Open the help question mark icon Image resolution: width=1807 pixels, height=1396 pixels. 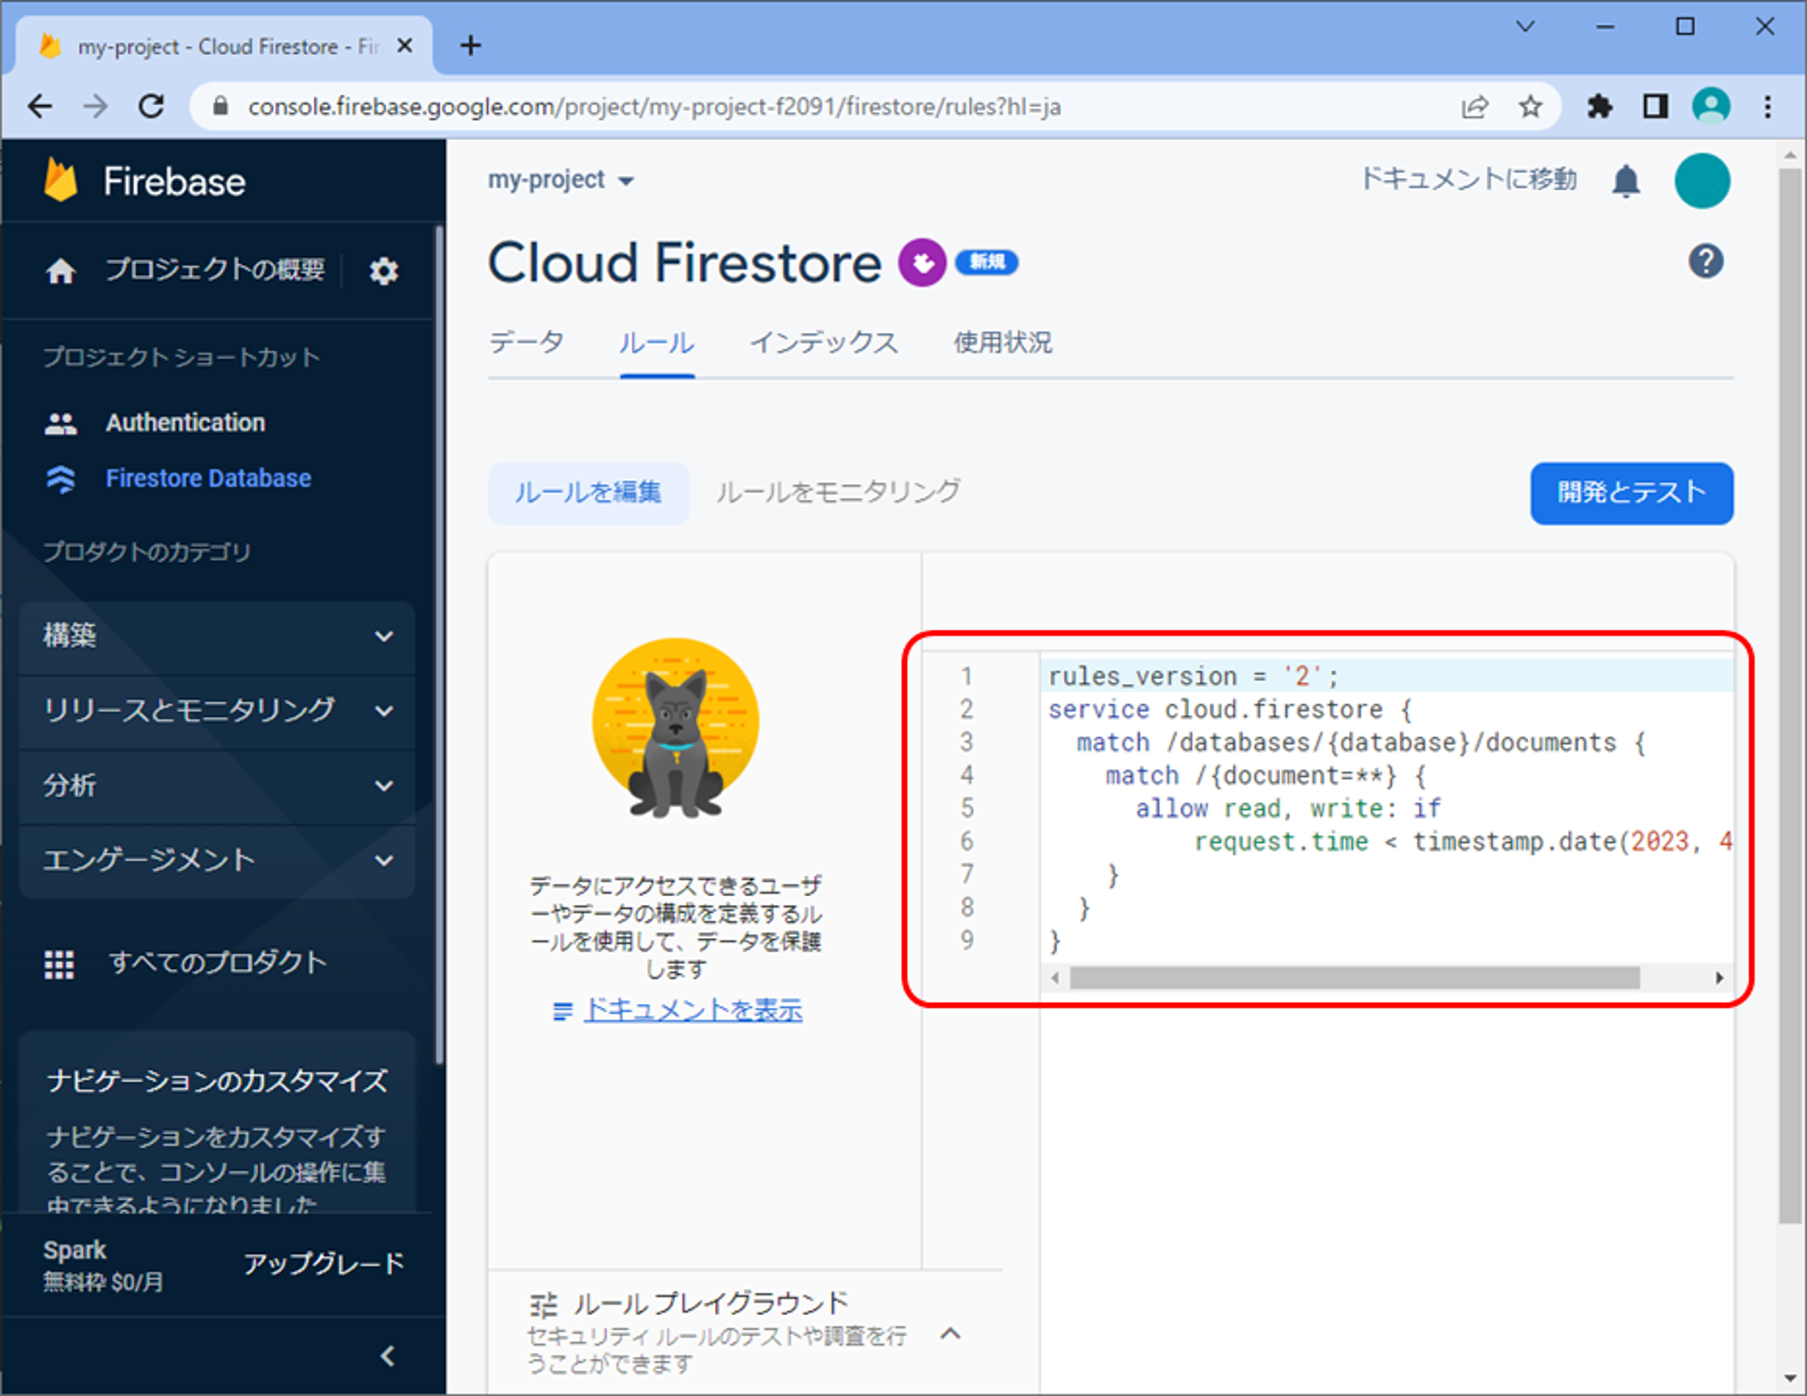tap(1706, 261)
